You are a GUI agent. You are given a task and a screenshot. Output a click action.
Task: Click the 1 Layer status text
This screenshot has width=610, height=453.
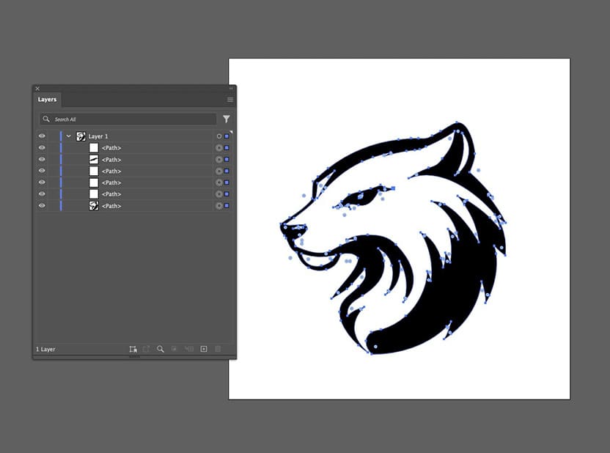46,349
